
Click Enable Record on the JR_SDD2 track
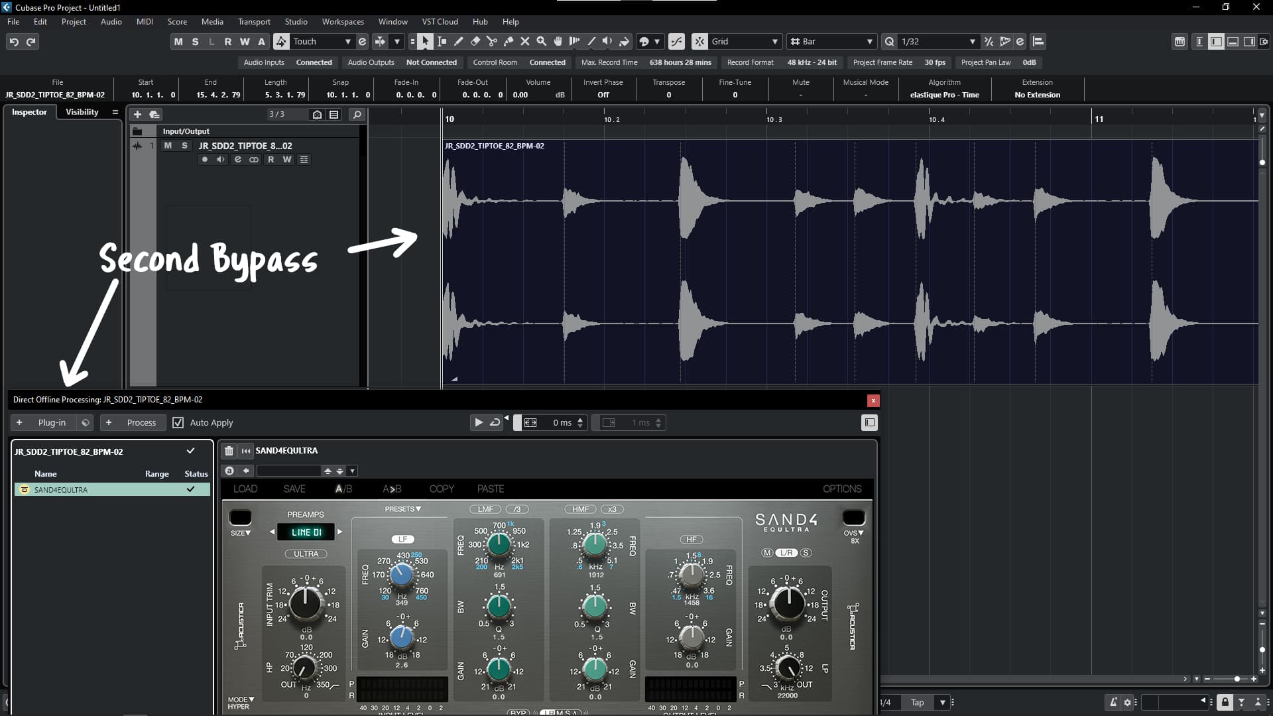tap(204, 160)
